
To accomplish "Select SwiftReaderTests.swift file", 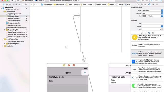I will [16, 41].
